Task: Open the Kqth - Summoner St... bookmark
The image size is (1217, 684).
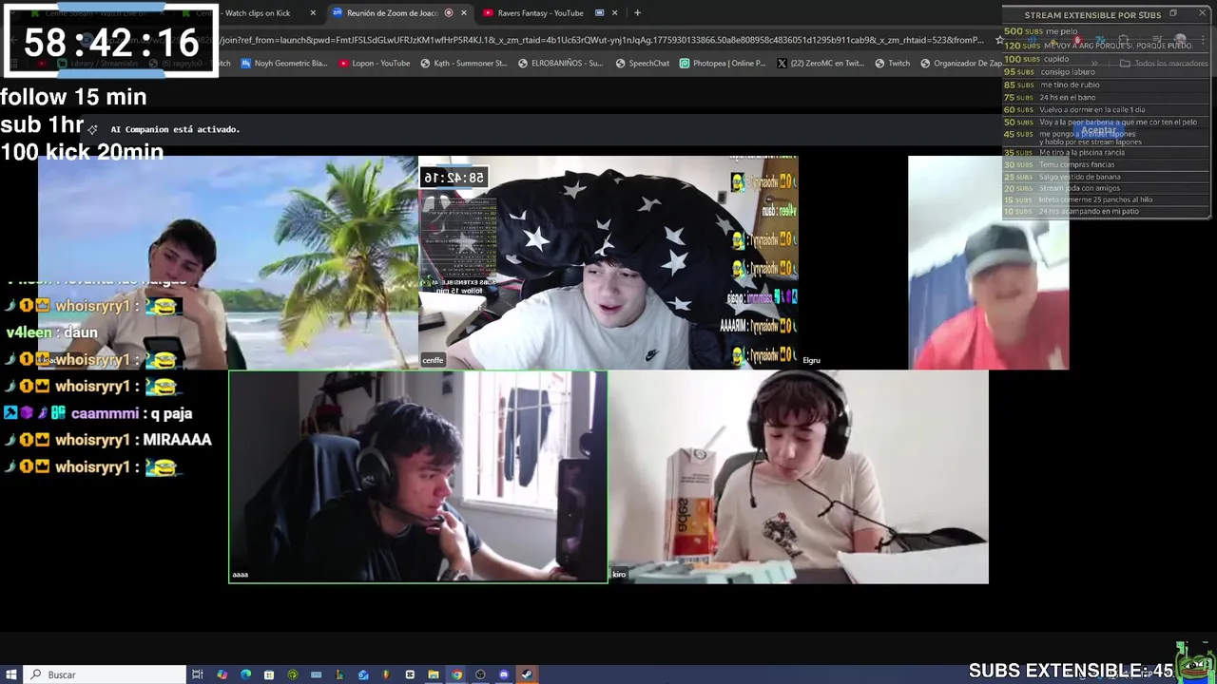Action: tap(464, 64)
